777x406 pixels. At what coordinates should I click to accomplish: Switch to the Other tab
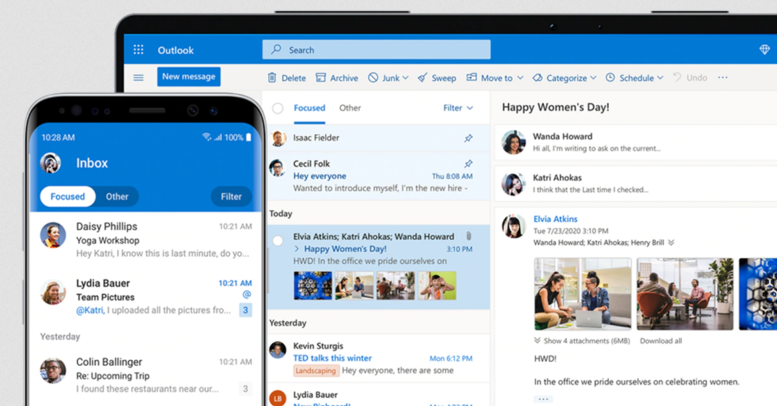350,108
